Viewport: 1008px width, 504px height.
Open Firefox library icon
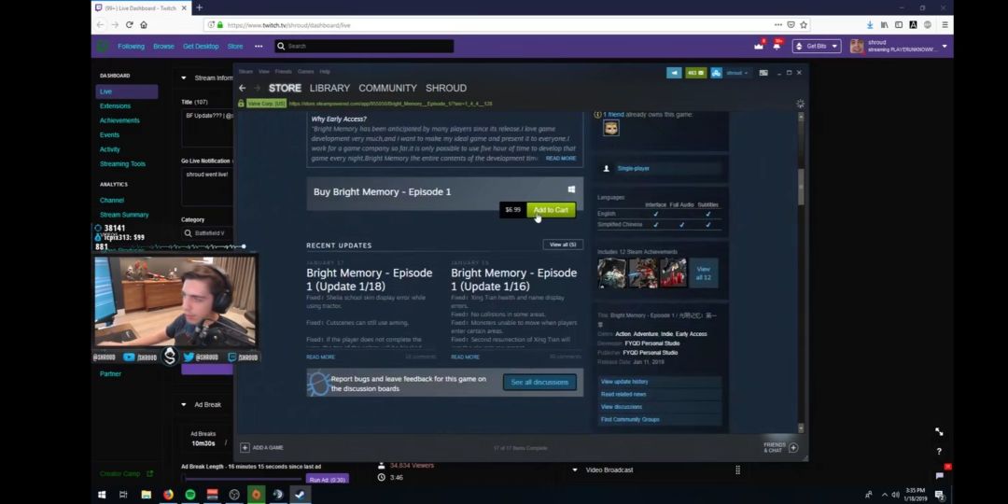pyautogui.click(x=885, y=24)
